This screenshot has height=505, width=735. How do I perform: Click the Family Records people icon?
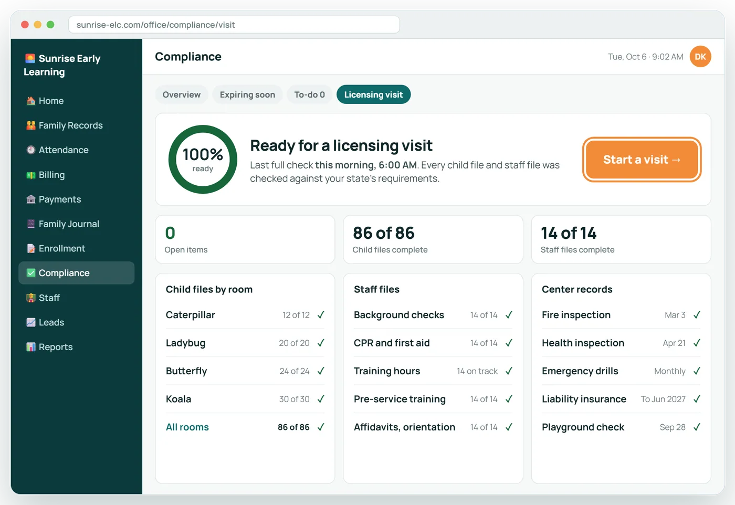(x=31, y=125)
